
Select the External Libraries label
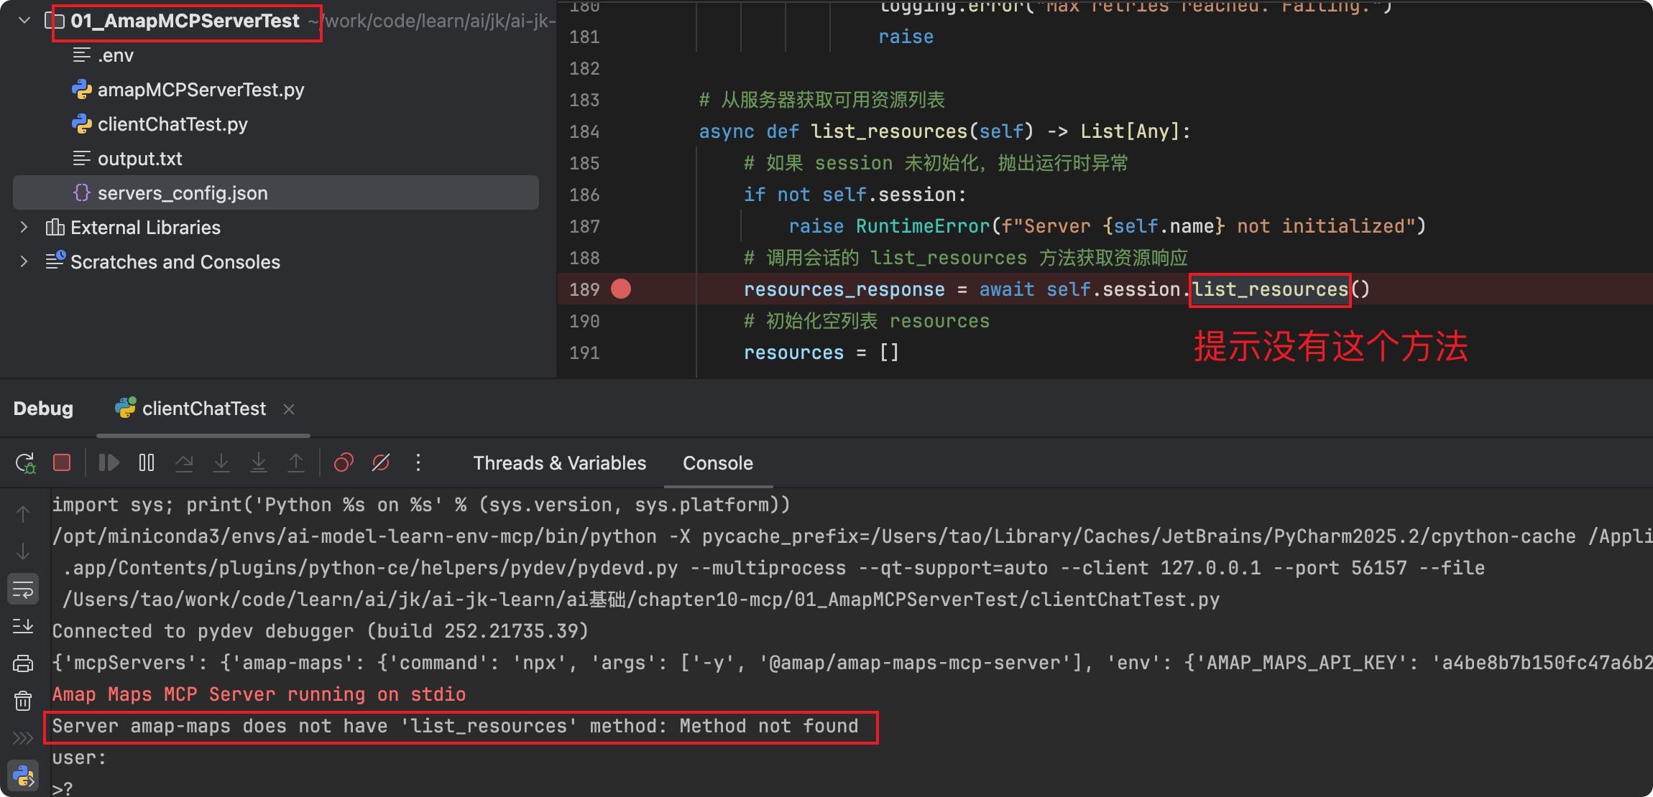(x=145, y=228)
